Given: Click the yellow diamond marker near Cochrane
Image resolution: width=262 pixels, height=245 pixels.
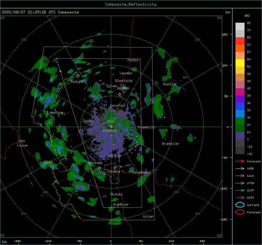Looking at the screenshot, I should [100, 168].
